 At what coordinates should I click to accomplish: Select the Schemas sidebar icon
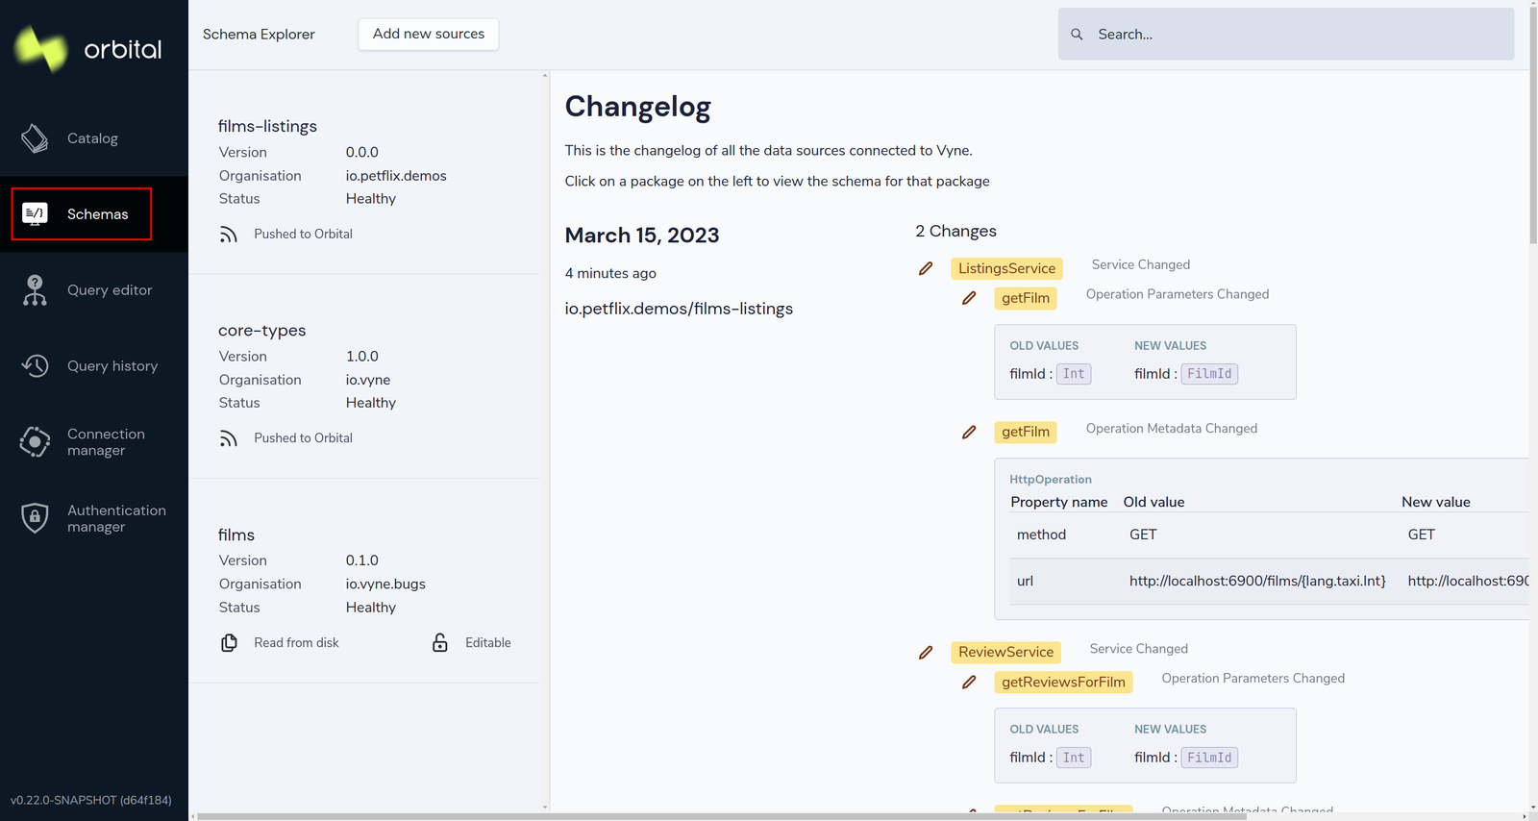(x=35, y=213)
